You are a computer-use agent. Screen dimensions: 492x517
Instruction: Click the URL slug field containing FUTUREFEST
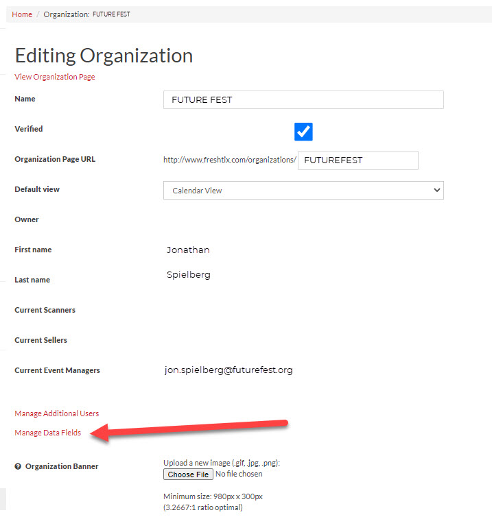358,160
